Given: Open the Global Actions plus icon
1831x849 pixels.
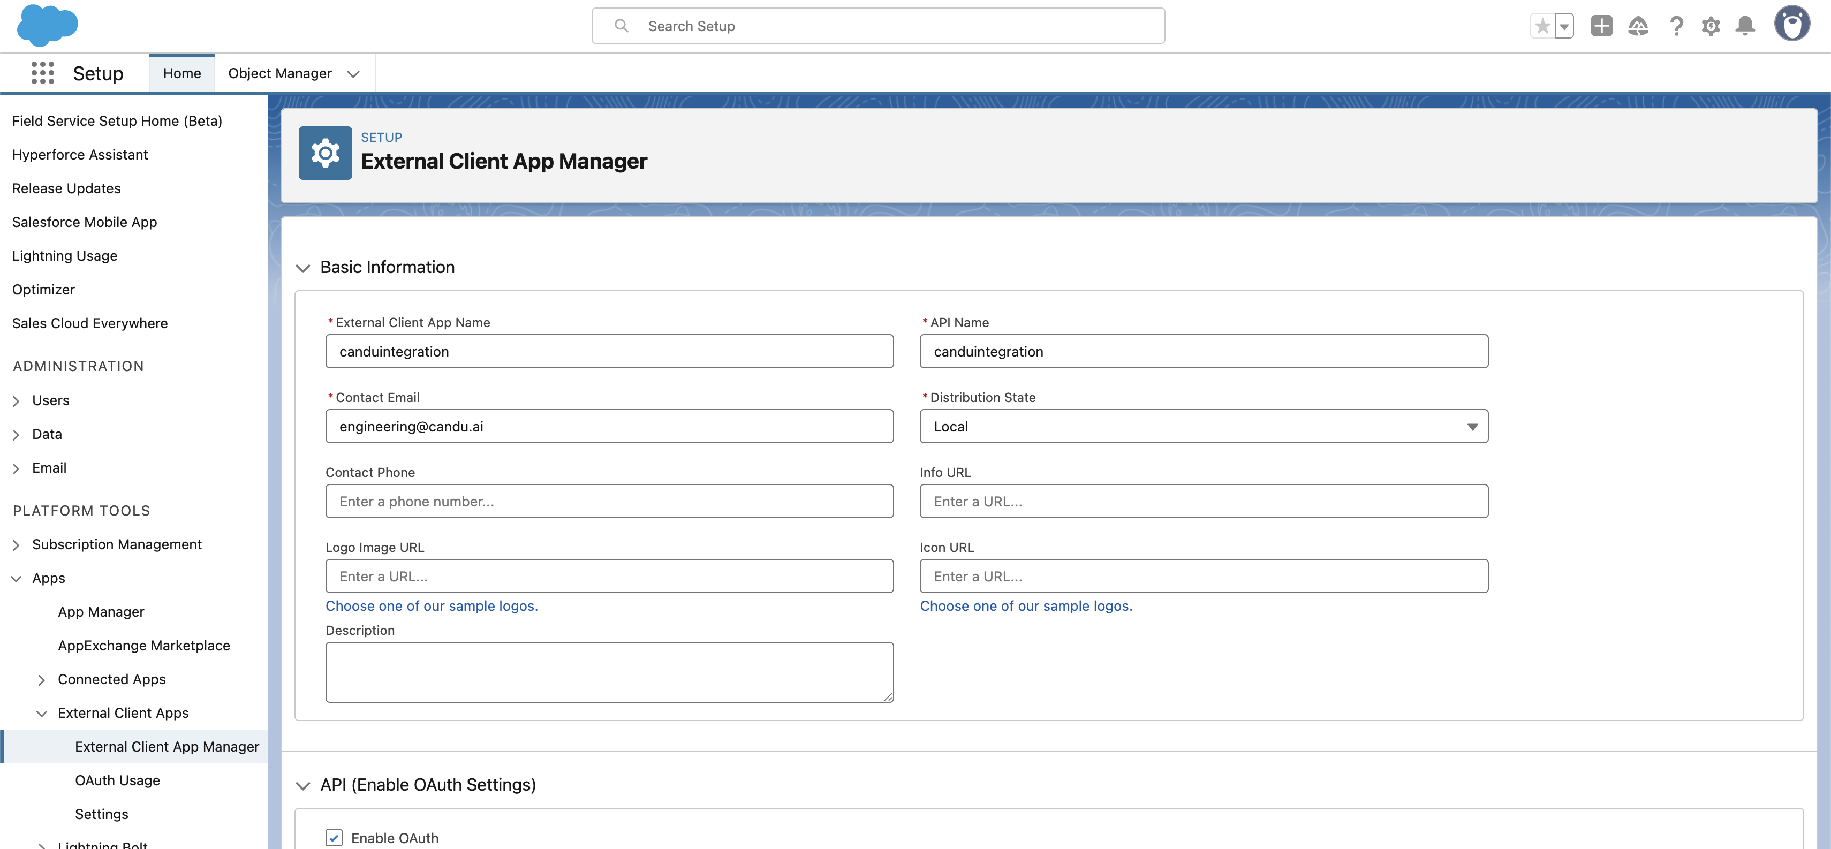Looking at the screenshot, I should [1601, 26].
